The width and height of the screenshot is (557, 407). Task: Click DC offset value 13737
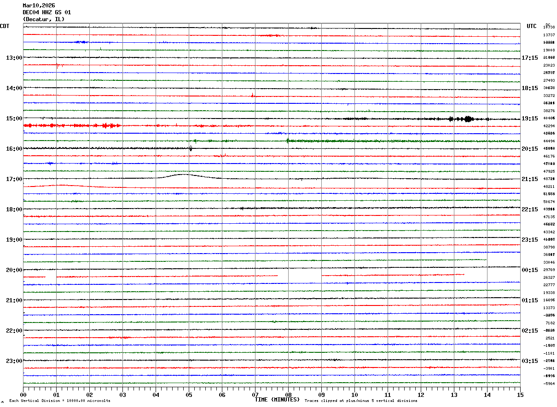point(549,35)
